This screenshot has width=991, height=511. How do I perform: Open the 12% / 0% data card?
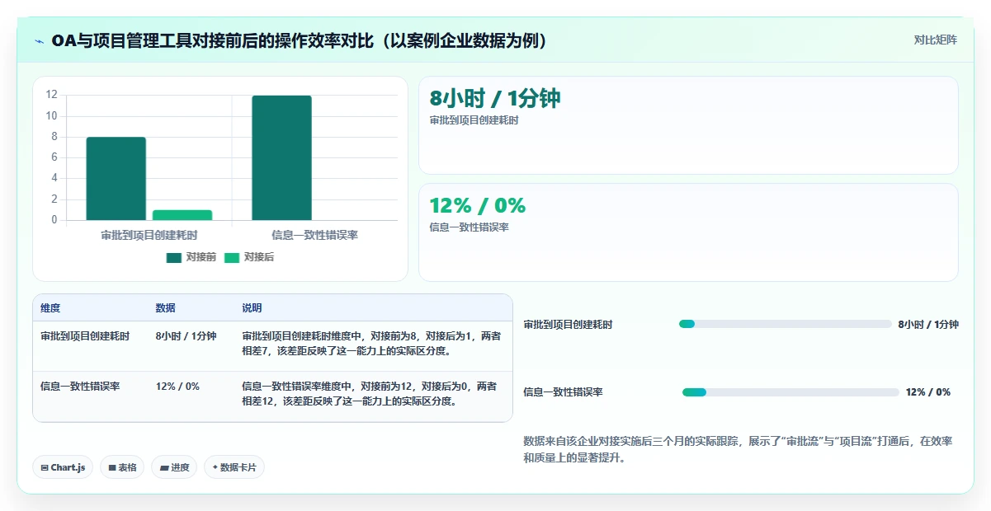pyautogui.click(x=688, y=232)
